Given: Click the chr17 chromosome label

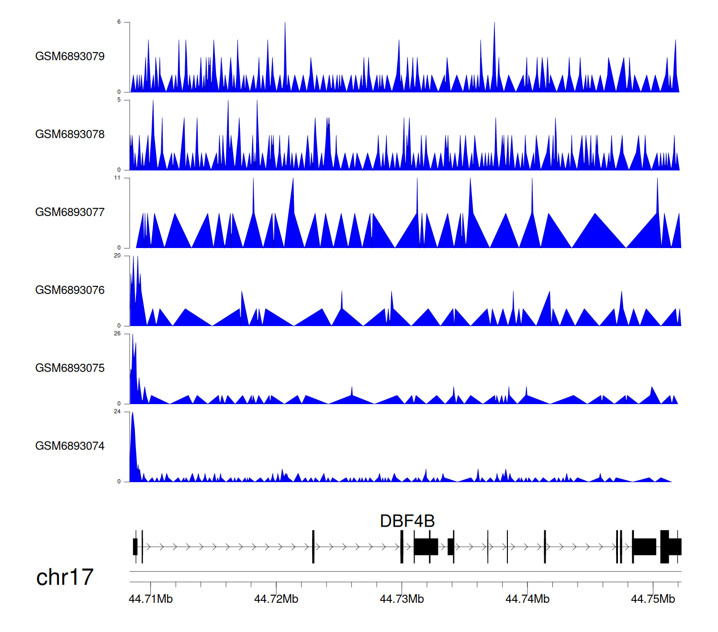Looking at the screenshot, I should (65, 577).
